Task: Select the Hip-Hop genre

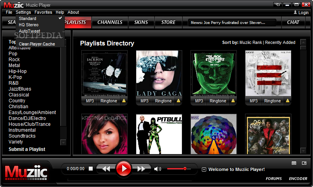Action: [x=18, y=71]
